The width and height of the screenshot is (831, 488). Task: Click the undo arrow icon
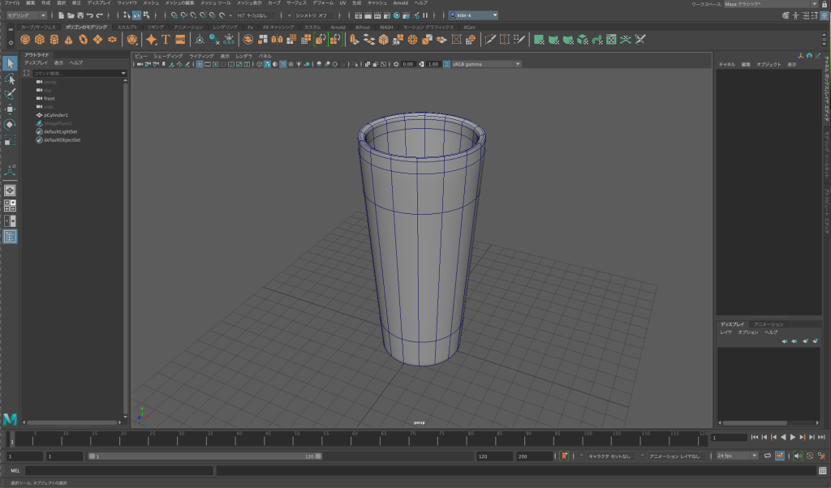[91, 15]
